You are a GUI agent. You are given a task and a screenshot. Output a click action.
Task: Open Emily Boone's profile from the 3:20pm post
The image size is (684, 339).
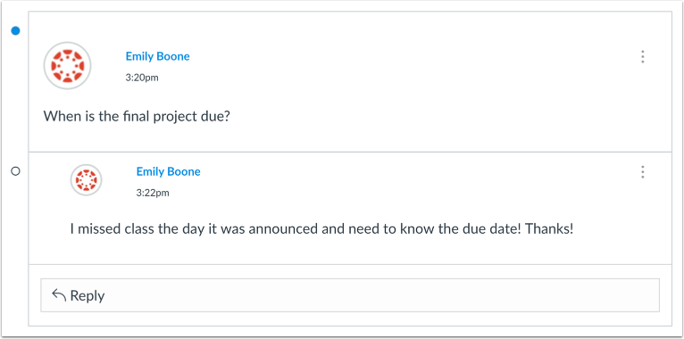(157, 56)
